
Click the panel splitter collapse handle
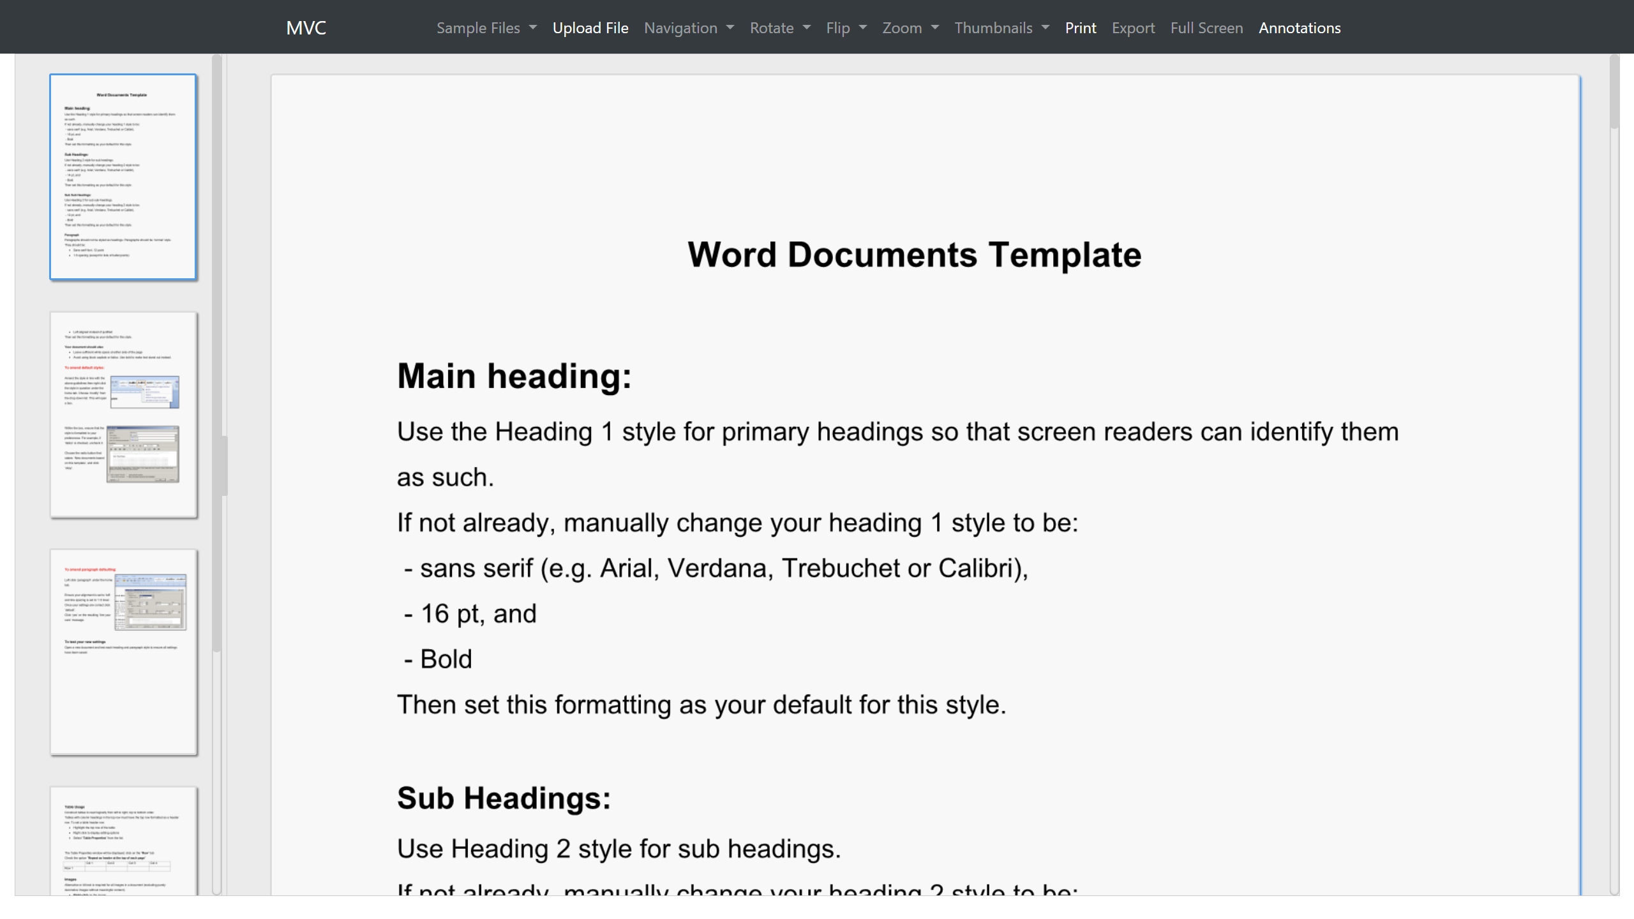pos(224,466)
